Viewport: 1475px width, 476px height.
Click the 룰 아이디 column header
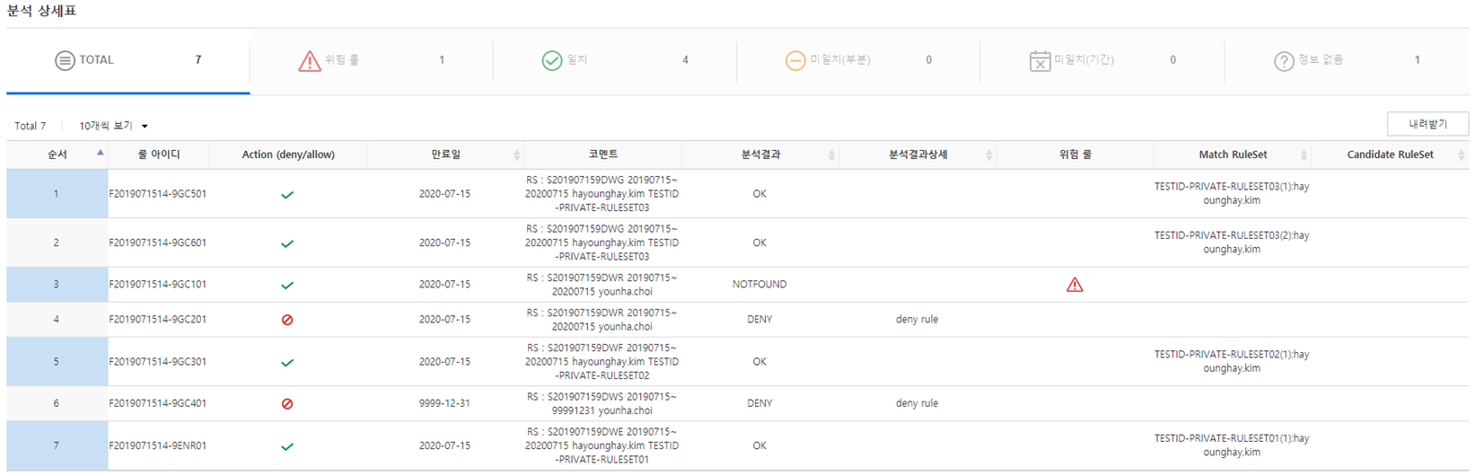[x=159, y=154]
